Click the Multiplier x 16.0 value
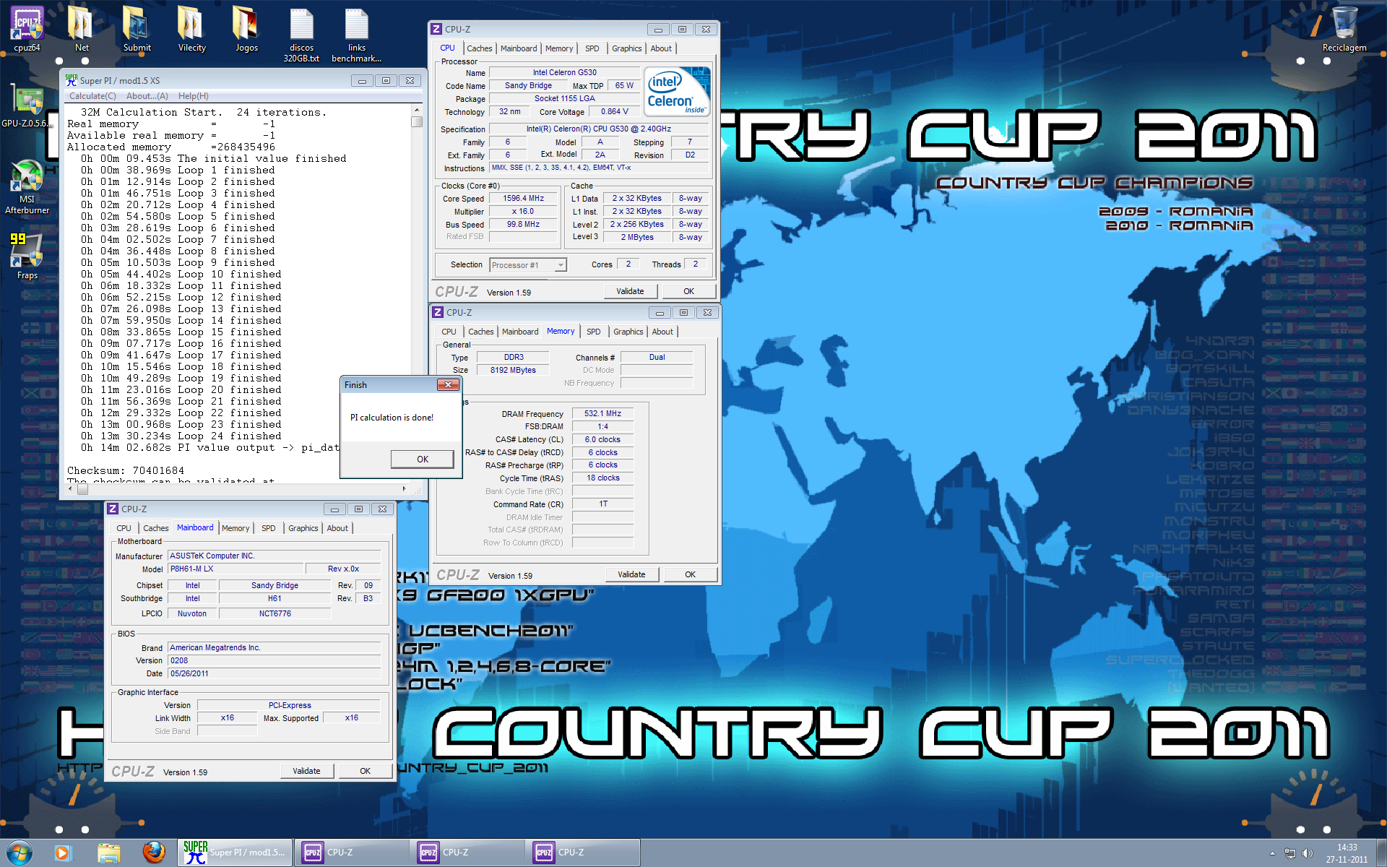The image size is (1387, 867). coord(523,212)
